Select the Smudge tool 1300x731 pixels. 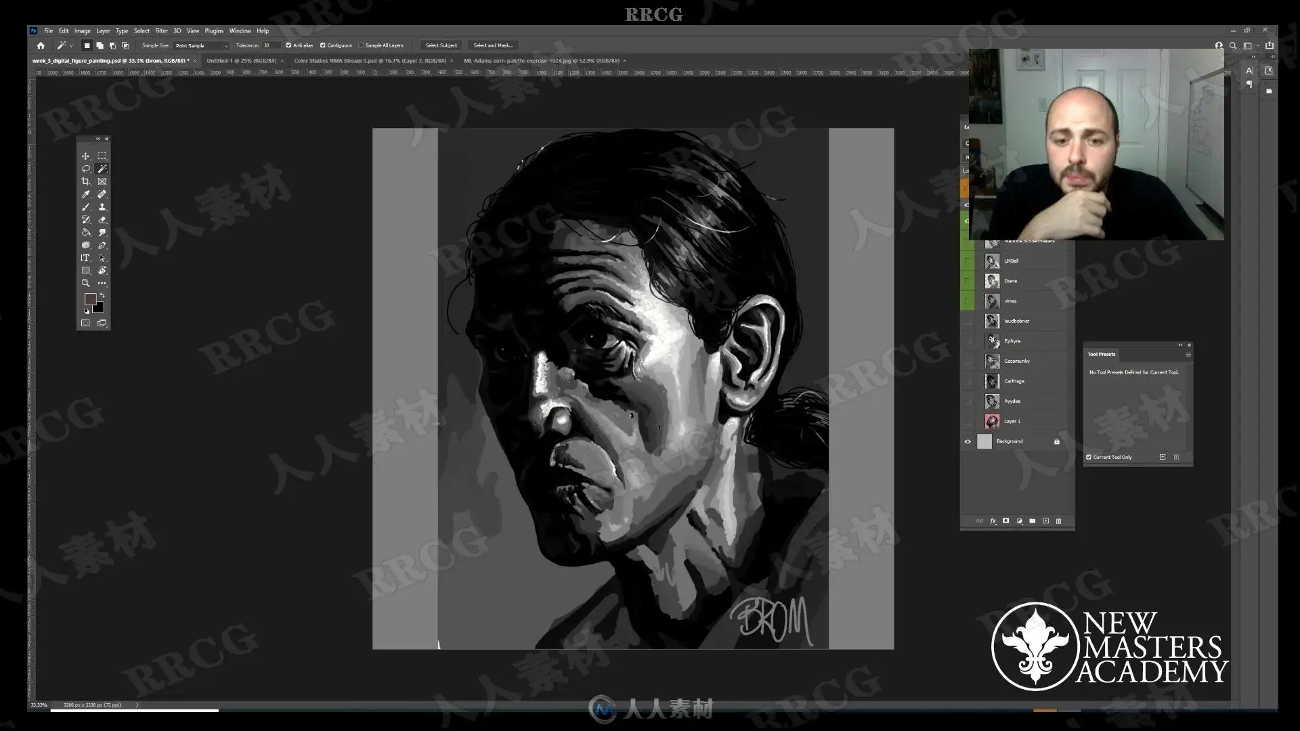pos(102,232)
